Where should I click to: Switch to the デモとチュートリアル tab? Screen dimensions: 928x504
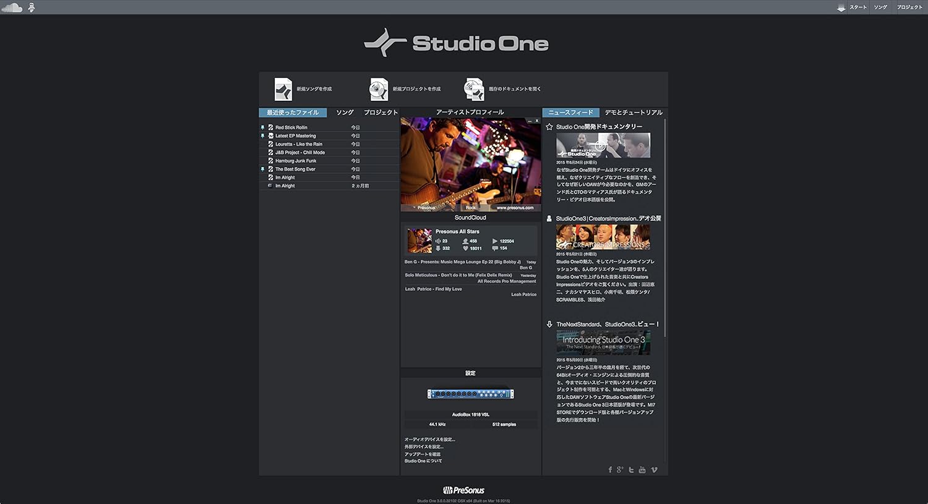tap(634, 113)
